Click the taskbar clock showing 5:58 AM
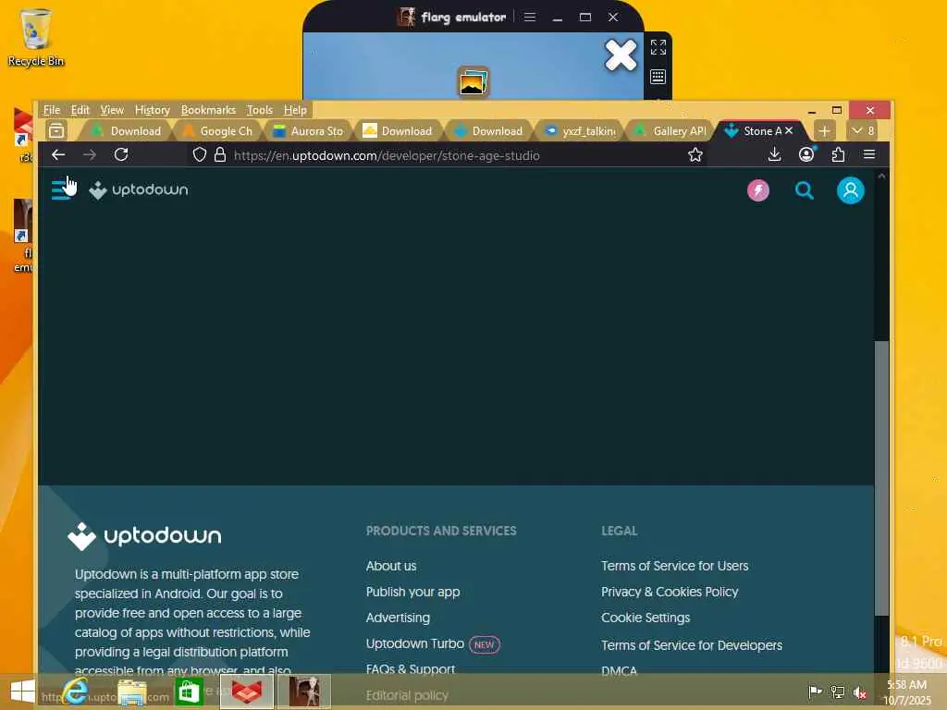This screenshot has height=710, width=947. coord(906,692)
